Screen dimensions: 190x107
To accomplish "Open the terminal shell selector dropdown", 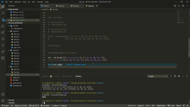I will click(x=158, y=76).
